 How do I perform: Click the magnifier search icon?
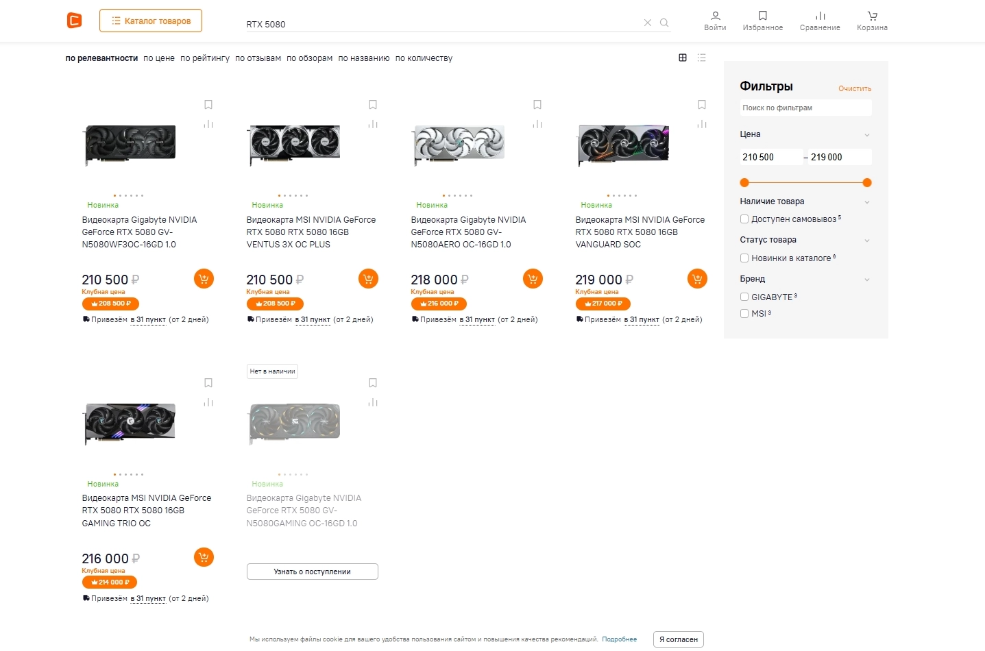tap(664, 23)
